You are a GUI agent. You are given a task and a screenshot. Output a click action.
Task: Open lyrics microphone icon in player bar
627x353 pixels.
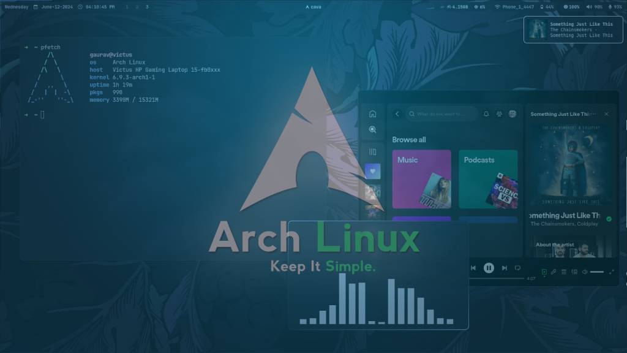coord(554,272)
